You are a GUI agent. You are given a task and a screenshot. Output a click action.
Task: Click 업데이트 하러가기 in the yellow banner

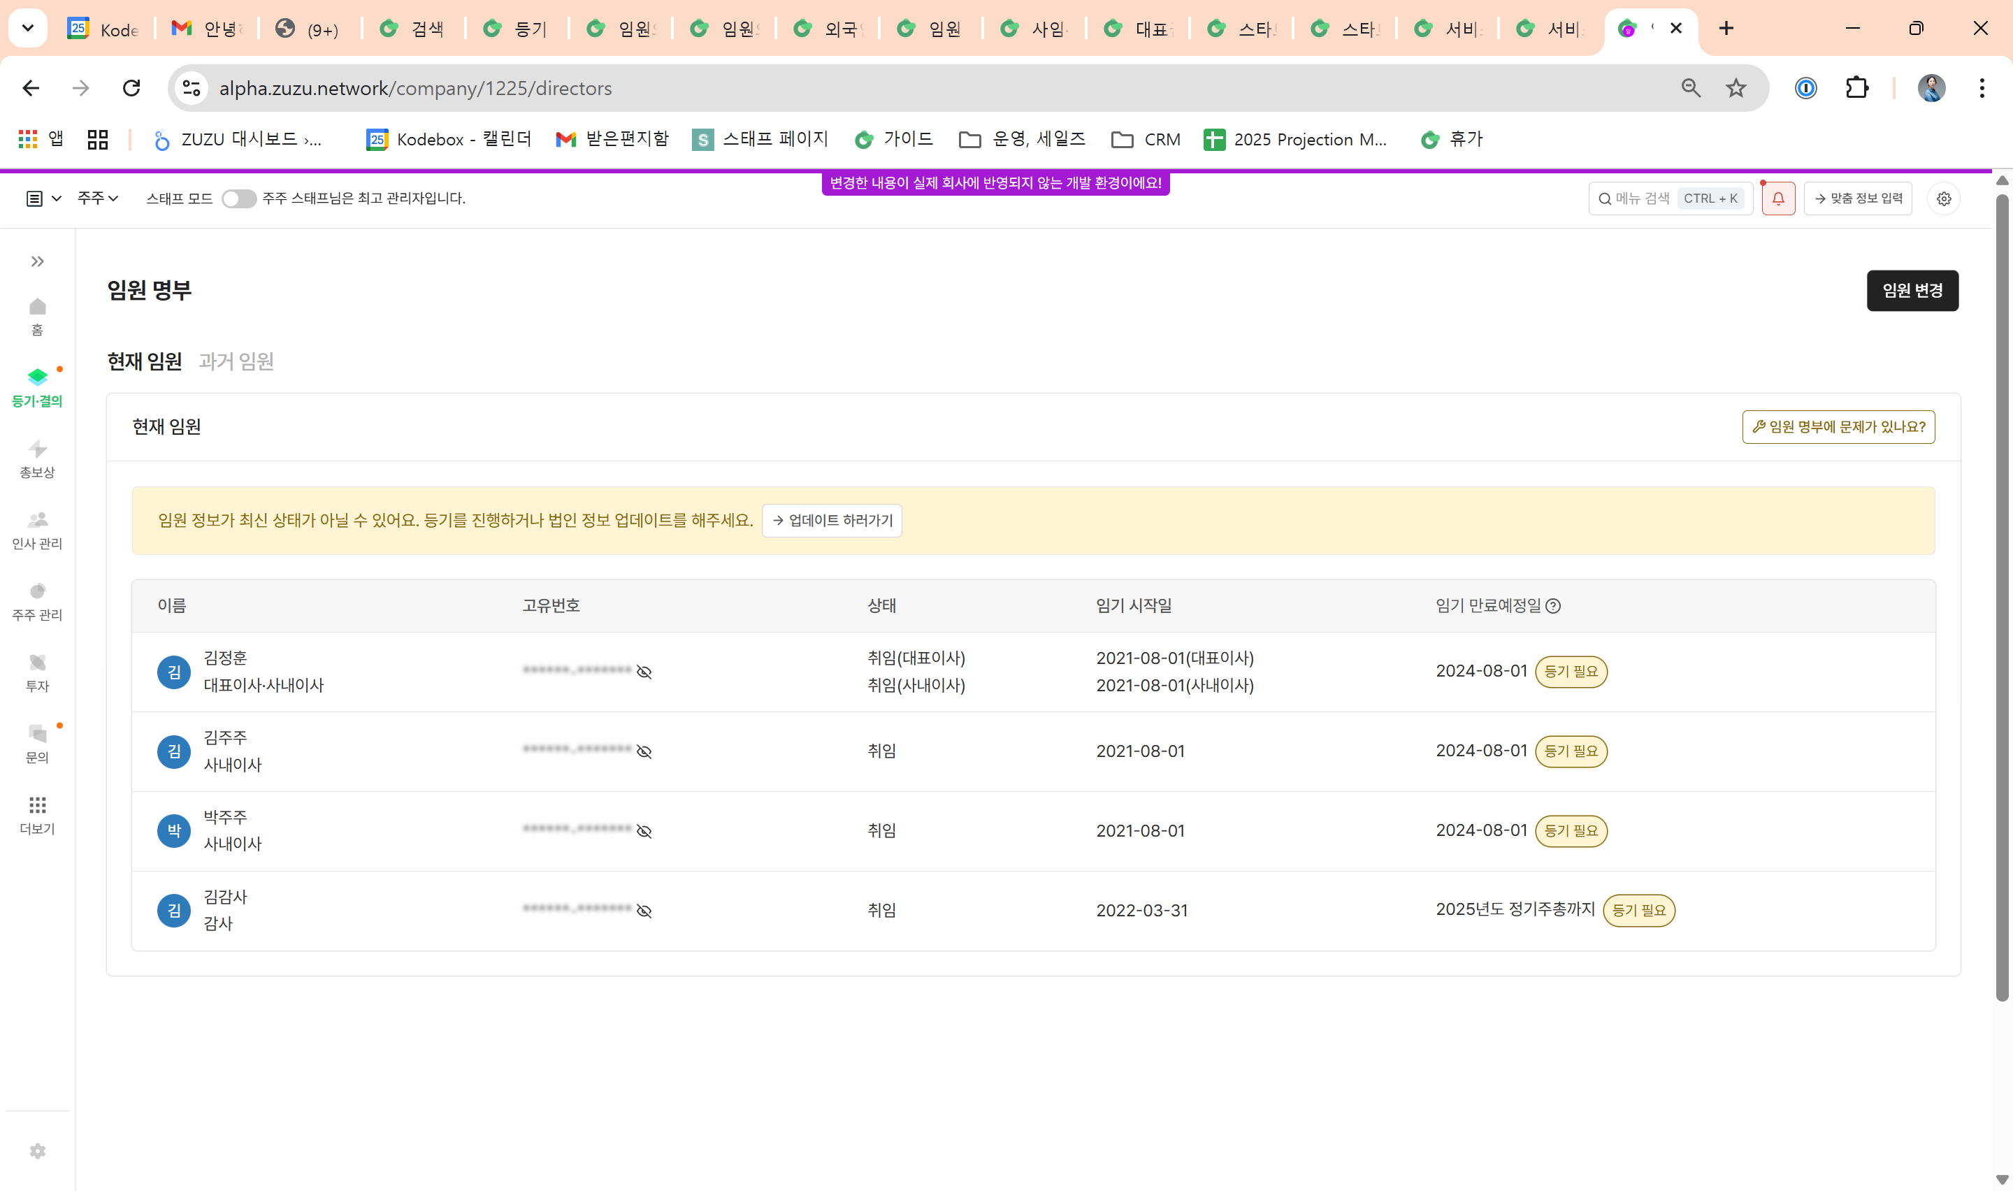tap(831, 520)
